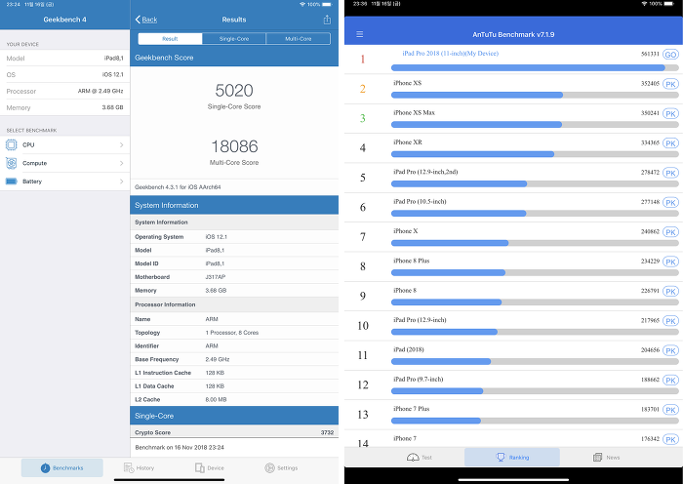Click the sidebar OS iOS 12.1 row

pyautogui.click(x=65, y=75)
